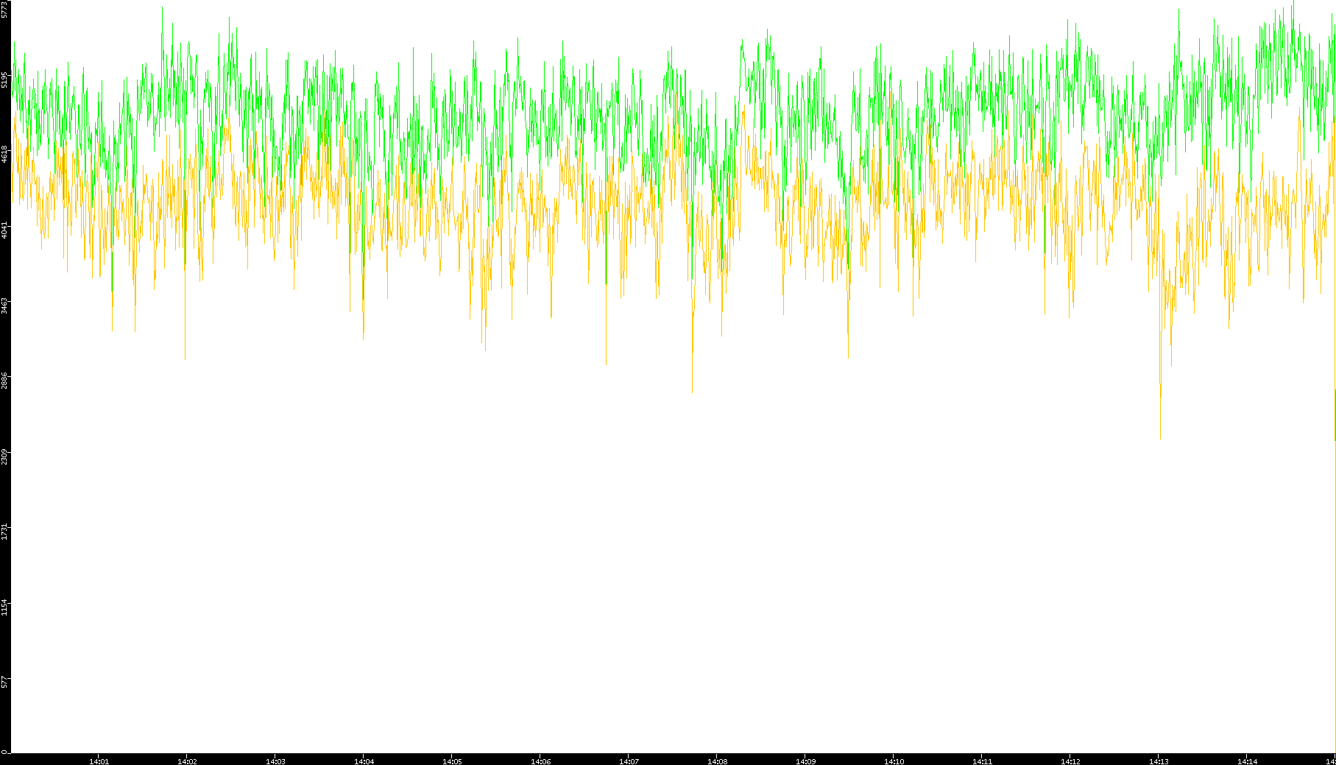Viewport: 1336px width, 765px height.
Task: Select the 14:03 tick on the time axis
Action: [x=275, y=761]
